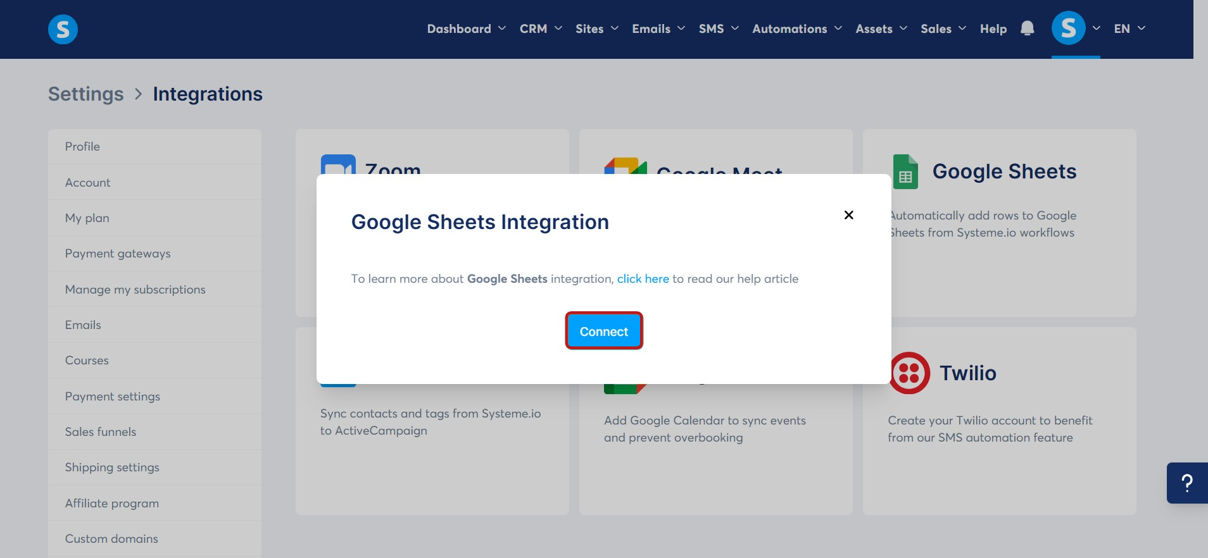The image size is (1208, 558).
Task: Open Shipping settings in sidebar
Action: [x=154, y=468]
